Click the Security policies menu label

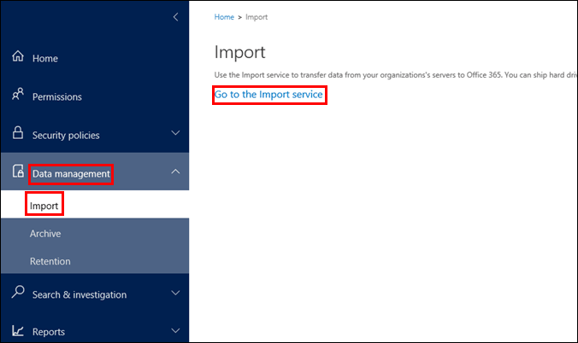tap(66, 135)
